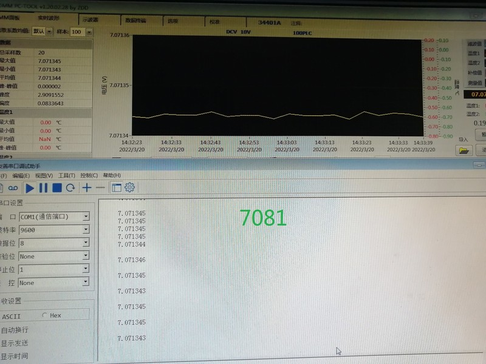The image size is (486, 364).
Task: Click the minus icon in toolbar
Action: [100, 188]
